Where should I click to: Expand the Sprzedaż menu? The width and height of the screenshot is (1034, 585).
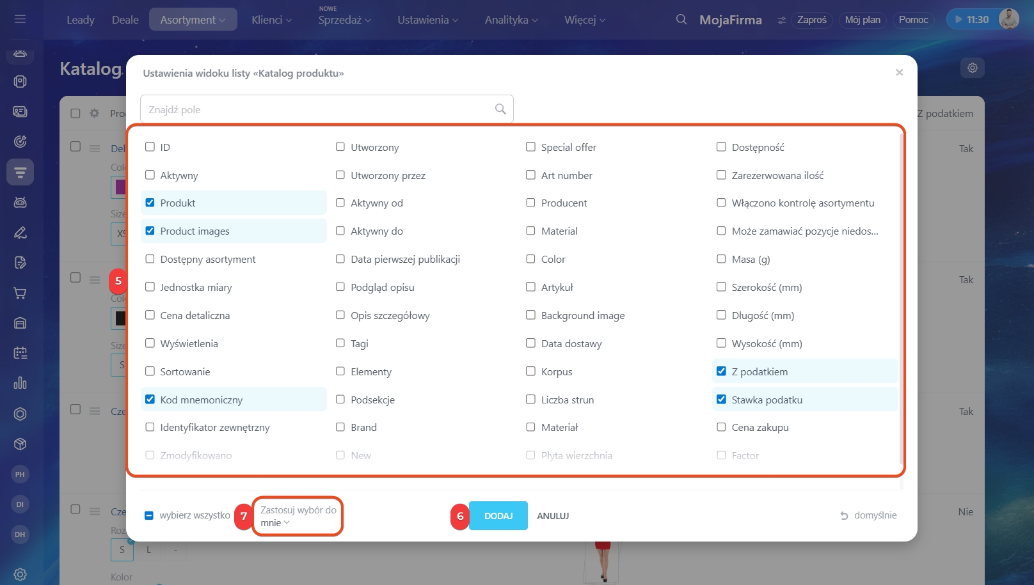tap(344, 20)
